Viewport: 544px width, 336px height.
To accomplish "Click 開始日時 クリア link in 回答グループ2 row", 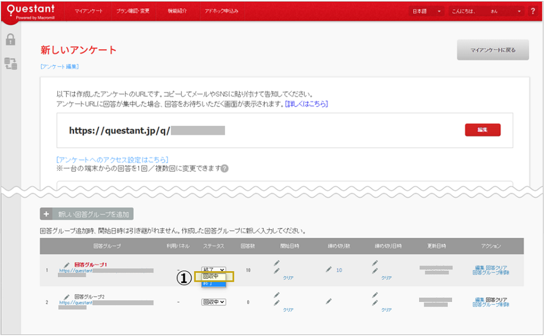I will (x=288, y=309).
